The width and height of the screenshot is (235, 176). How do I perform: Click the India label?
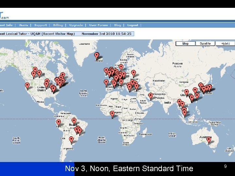[167, 103]
